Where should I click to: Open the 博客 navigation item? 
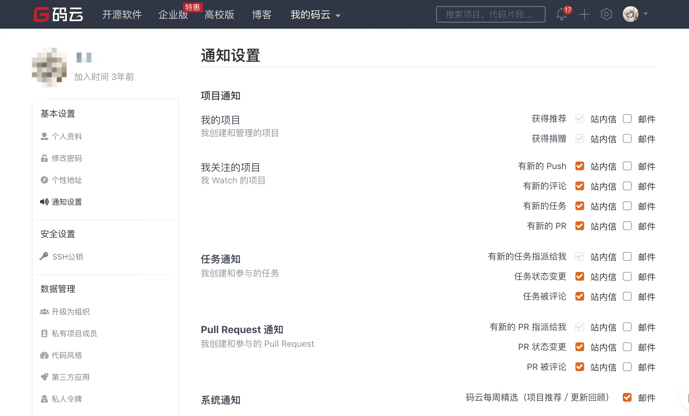[262, 15]
